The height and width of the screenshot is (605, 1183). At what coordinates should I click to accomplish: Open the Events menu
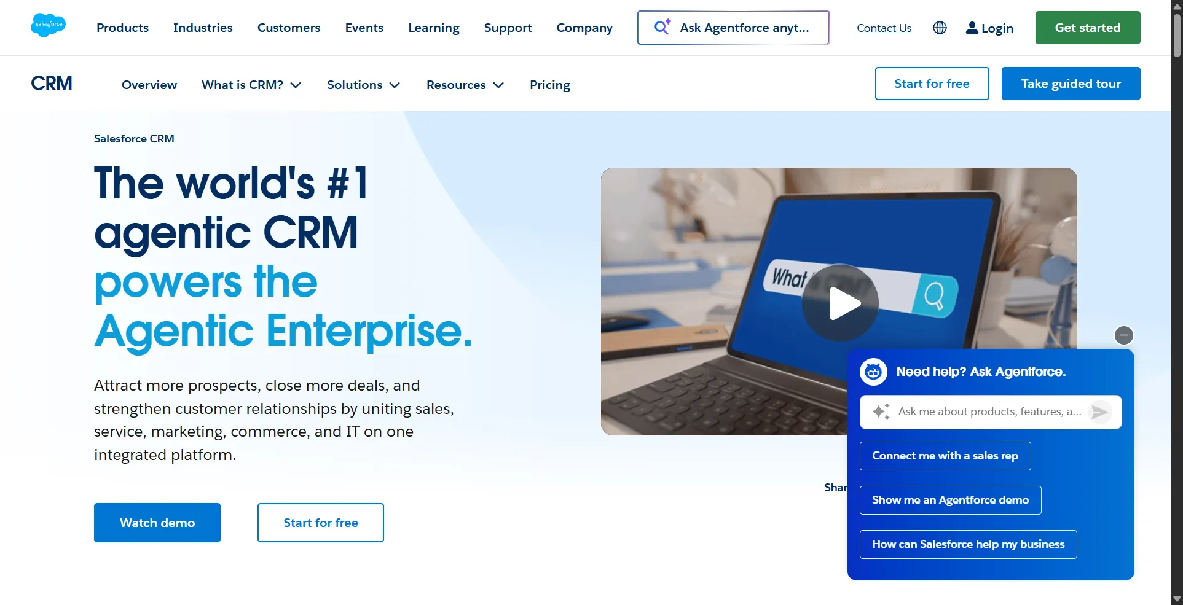click(364, 28)
